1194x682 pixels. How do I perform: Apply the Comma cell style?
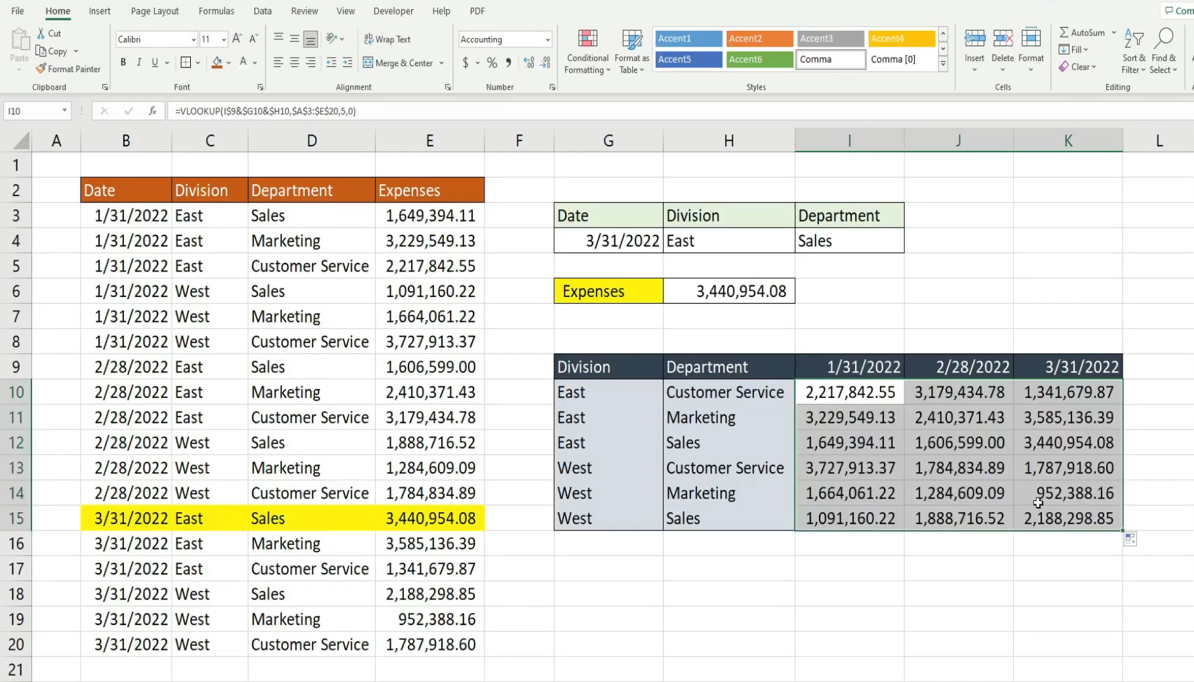point(830,59)
